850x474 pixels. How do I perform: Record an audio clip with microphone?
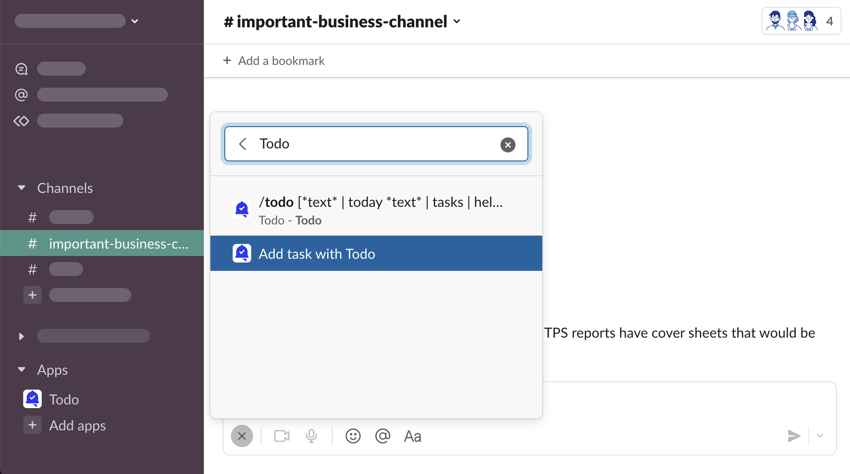[x=311, y=436]
